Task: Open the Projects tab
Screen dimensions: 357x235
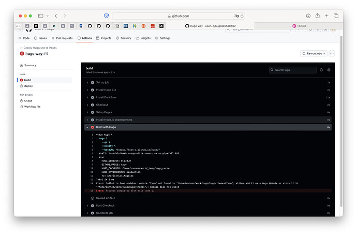Action: (103, 38)
